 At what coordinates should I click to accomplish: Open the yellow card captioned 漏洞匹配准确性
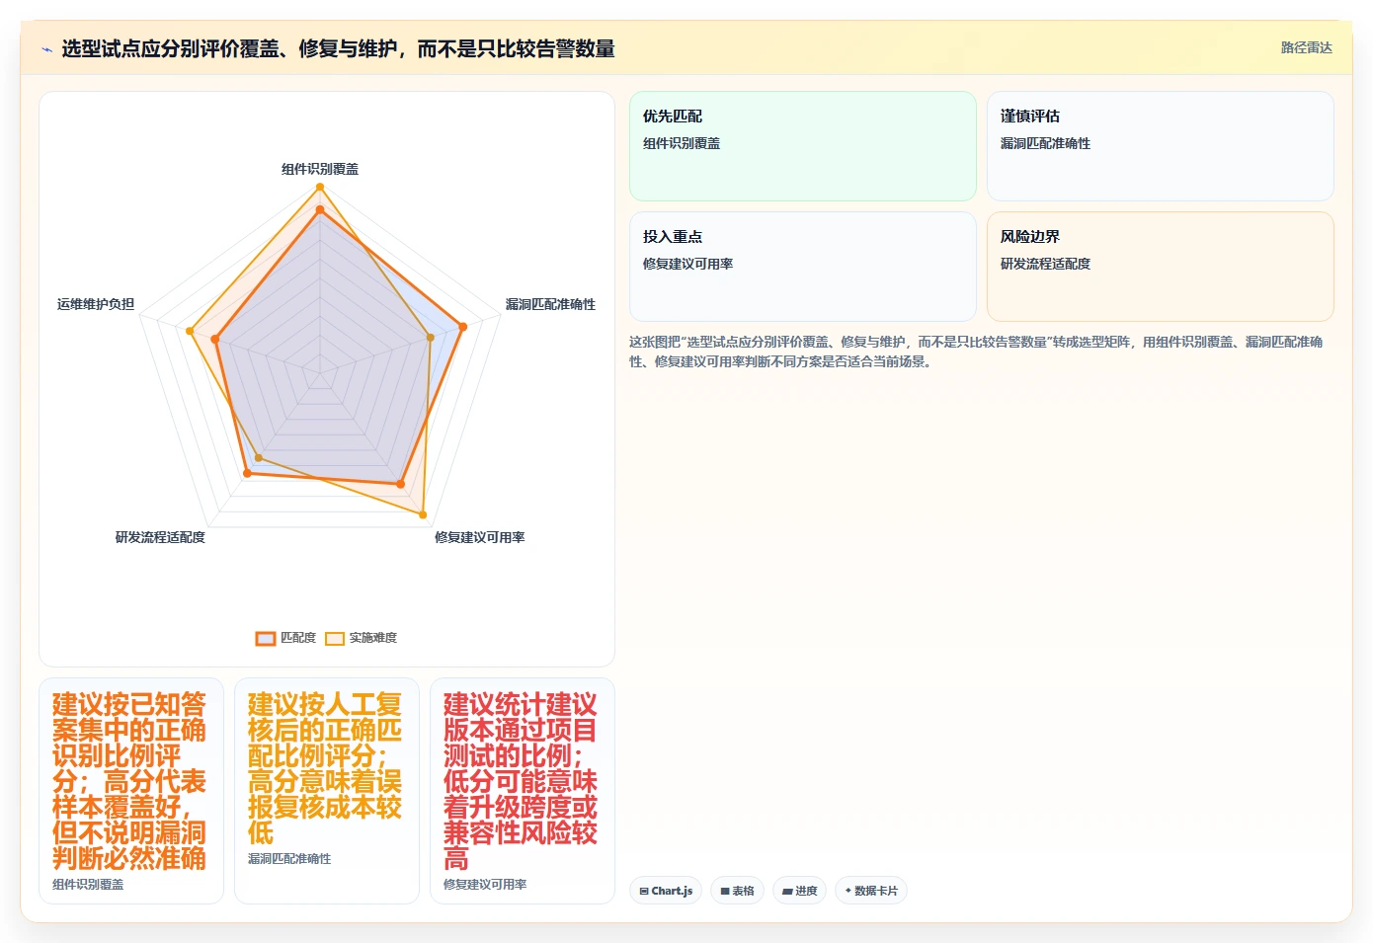click(327, 791)
